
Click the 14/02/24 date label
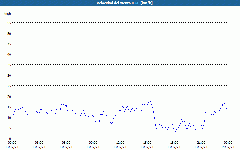coord(228,147)
